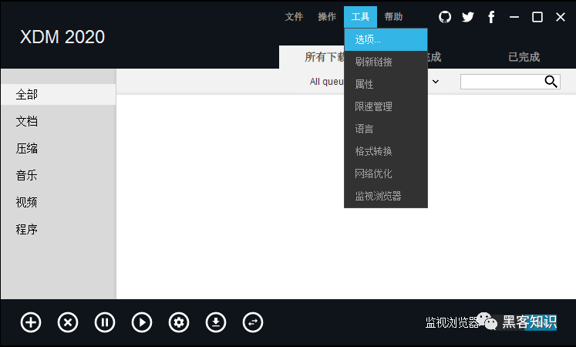Click inside the search input field

(502, 82)
